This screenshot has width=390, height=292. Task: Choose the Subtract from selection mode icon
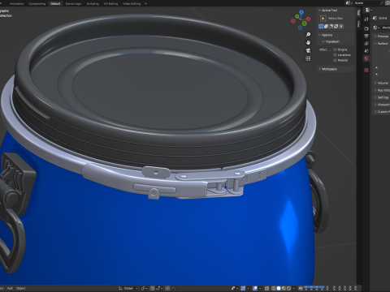coord(331,26)
